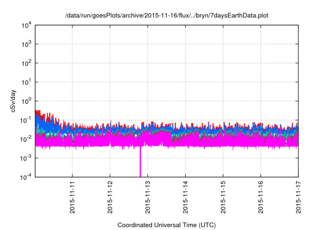The height and width of the screenshot is (230, 329).
Task: Click the red peak at plot start
Action: [x=38, y=112]
